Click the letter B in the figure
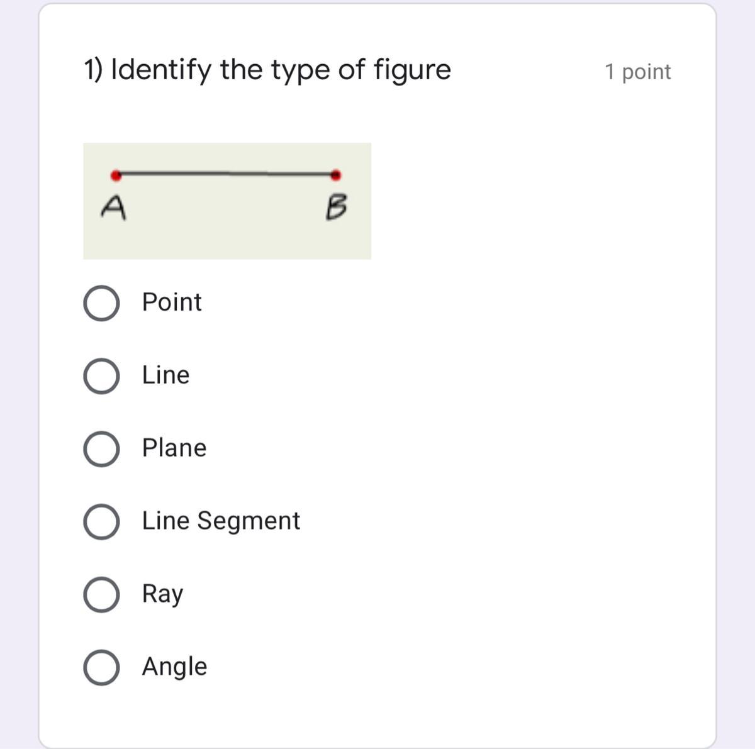The width and height of the screenshot is (755, 749). tap(336, 208)
